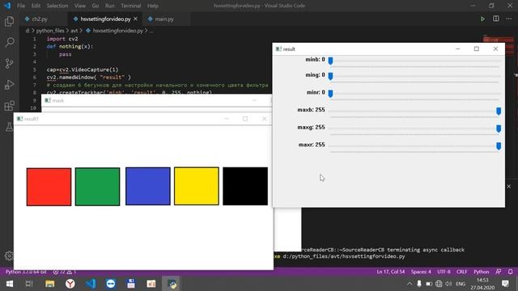The height and width of the screenshot is (291, 518).
Task: Open More Actions ellipsis in editor toolbar
Action: coord(509,19)
